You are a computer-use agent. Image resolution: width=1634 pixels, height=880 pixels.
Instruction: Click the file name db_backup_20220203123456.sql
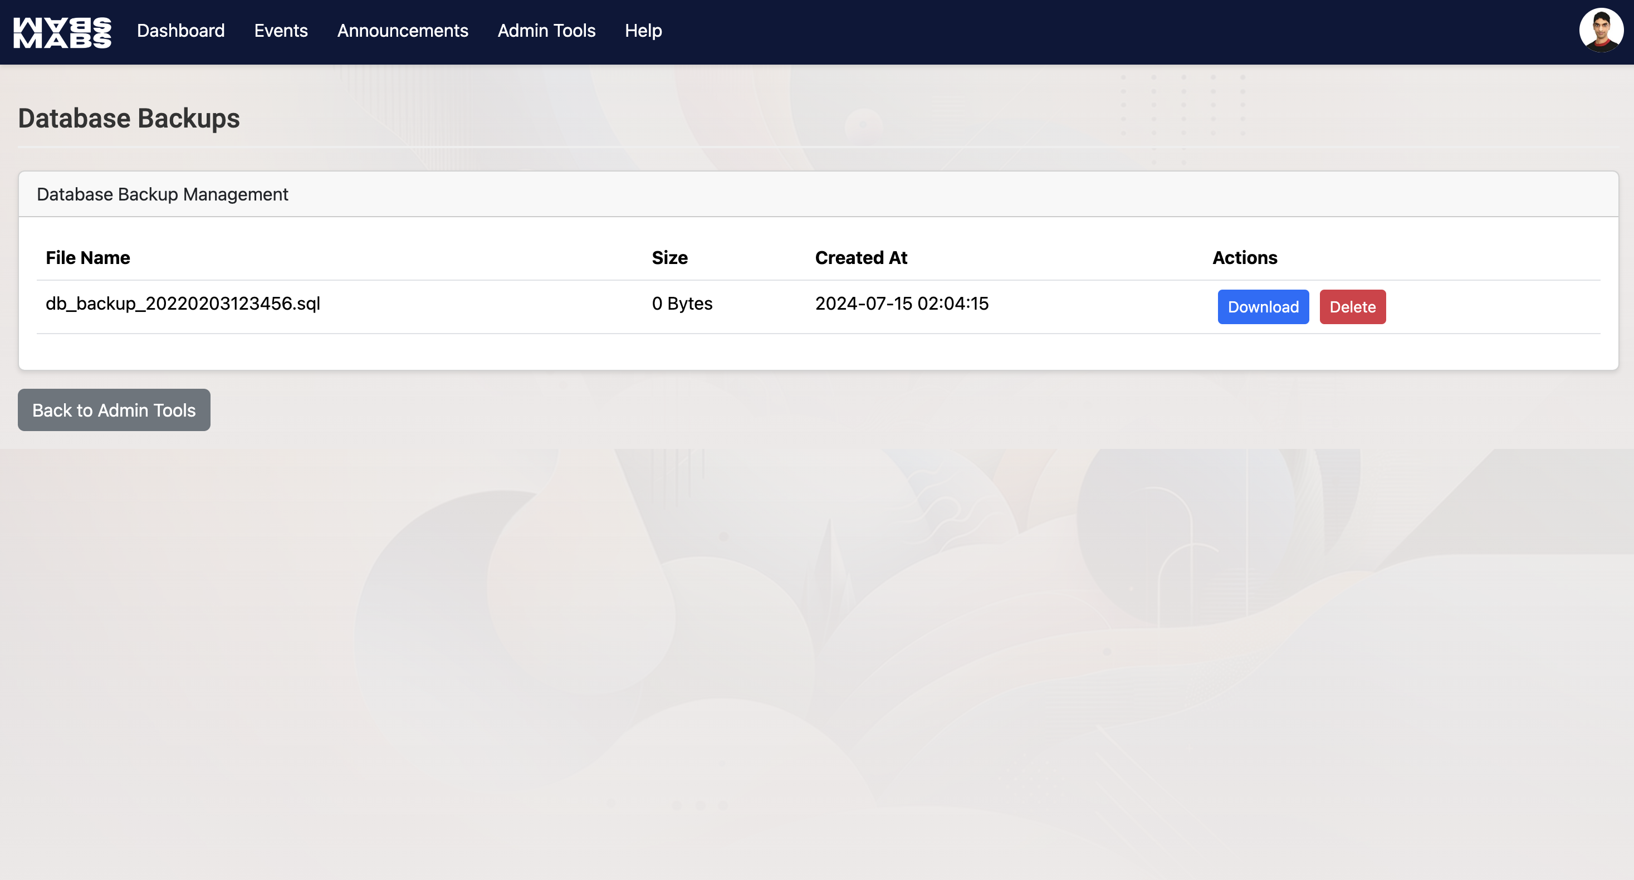click(183, 304)
